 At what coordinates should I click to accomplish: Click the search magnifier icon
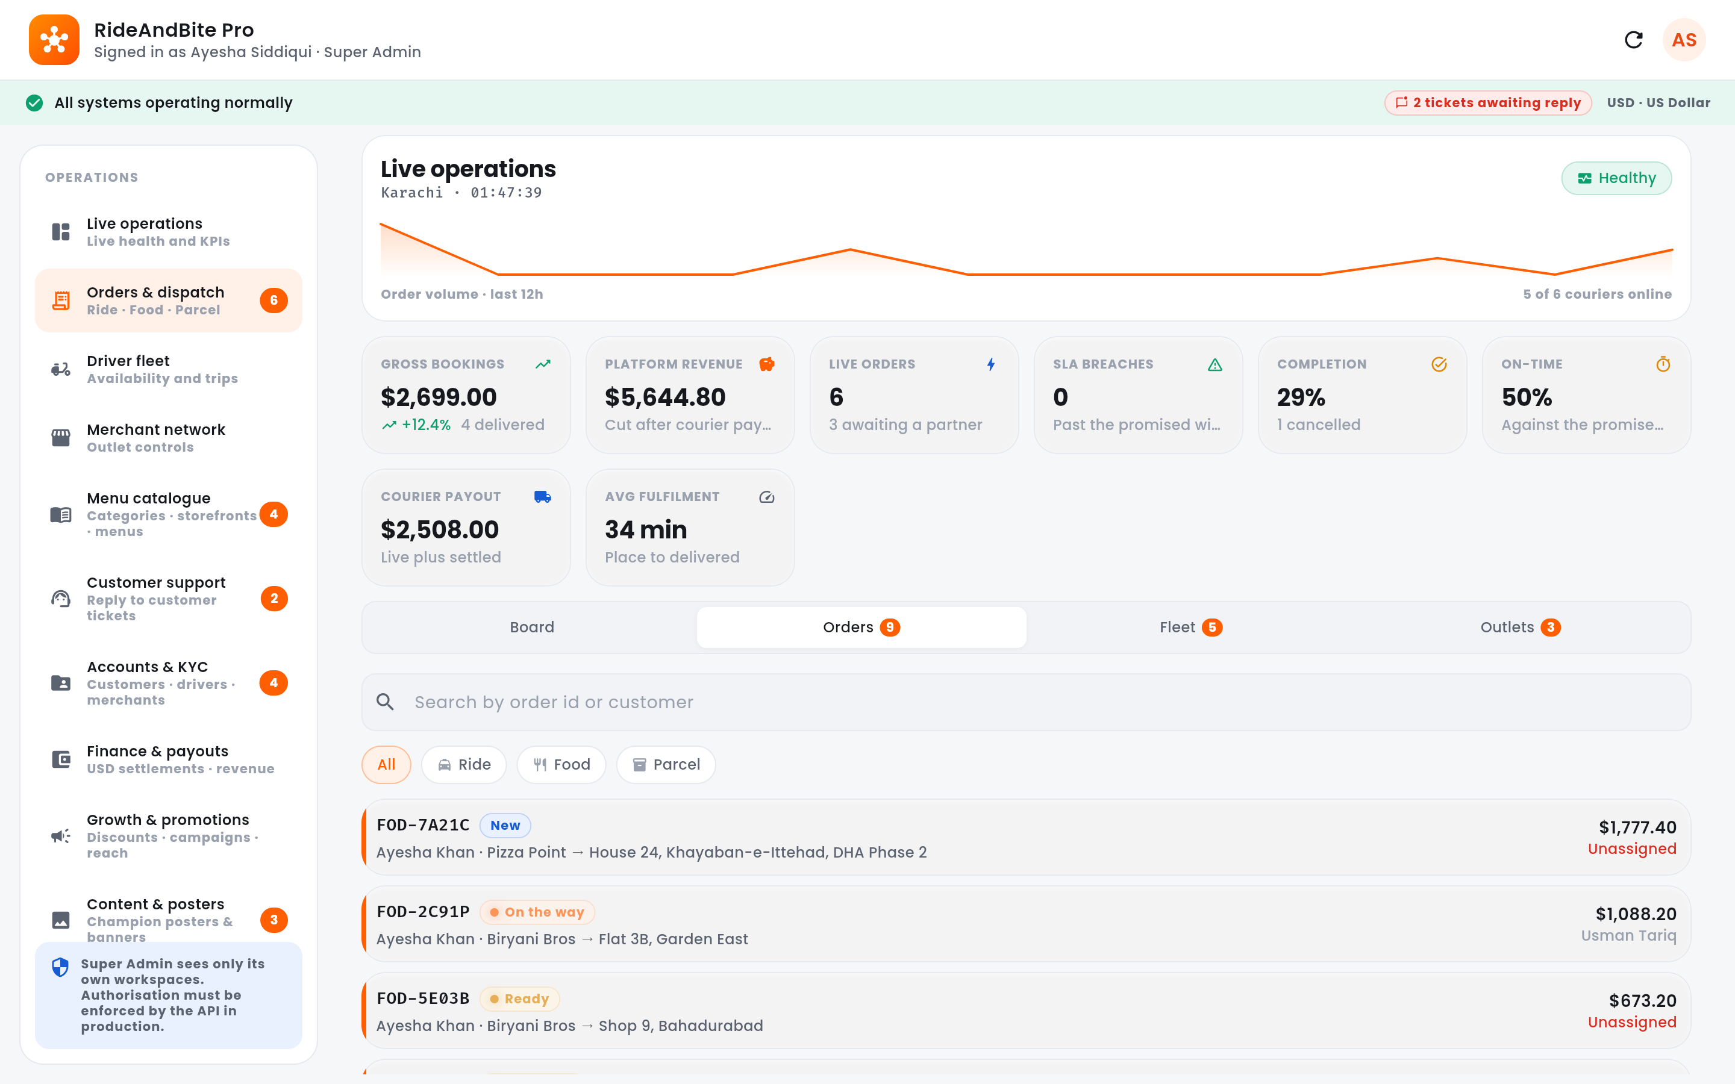point(385,702)
